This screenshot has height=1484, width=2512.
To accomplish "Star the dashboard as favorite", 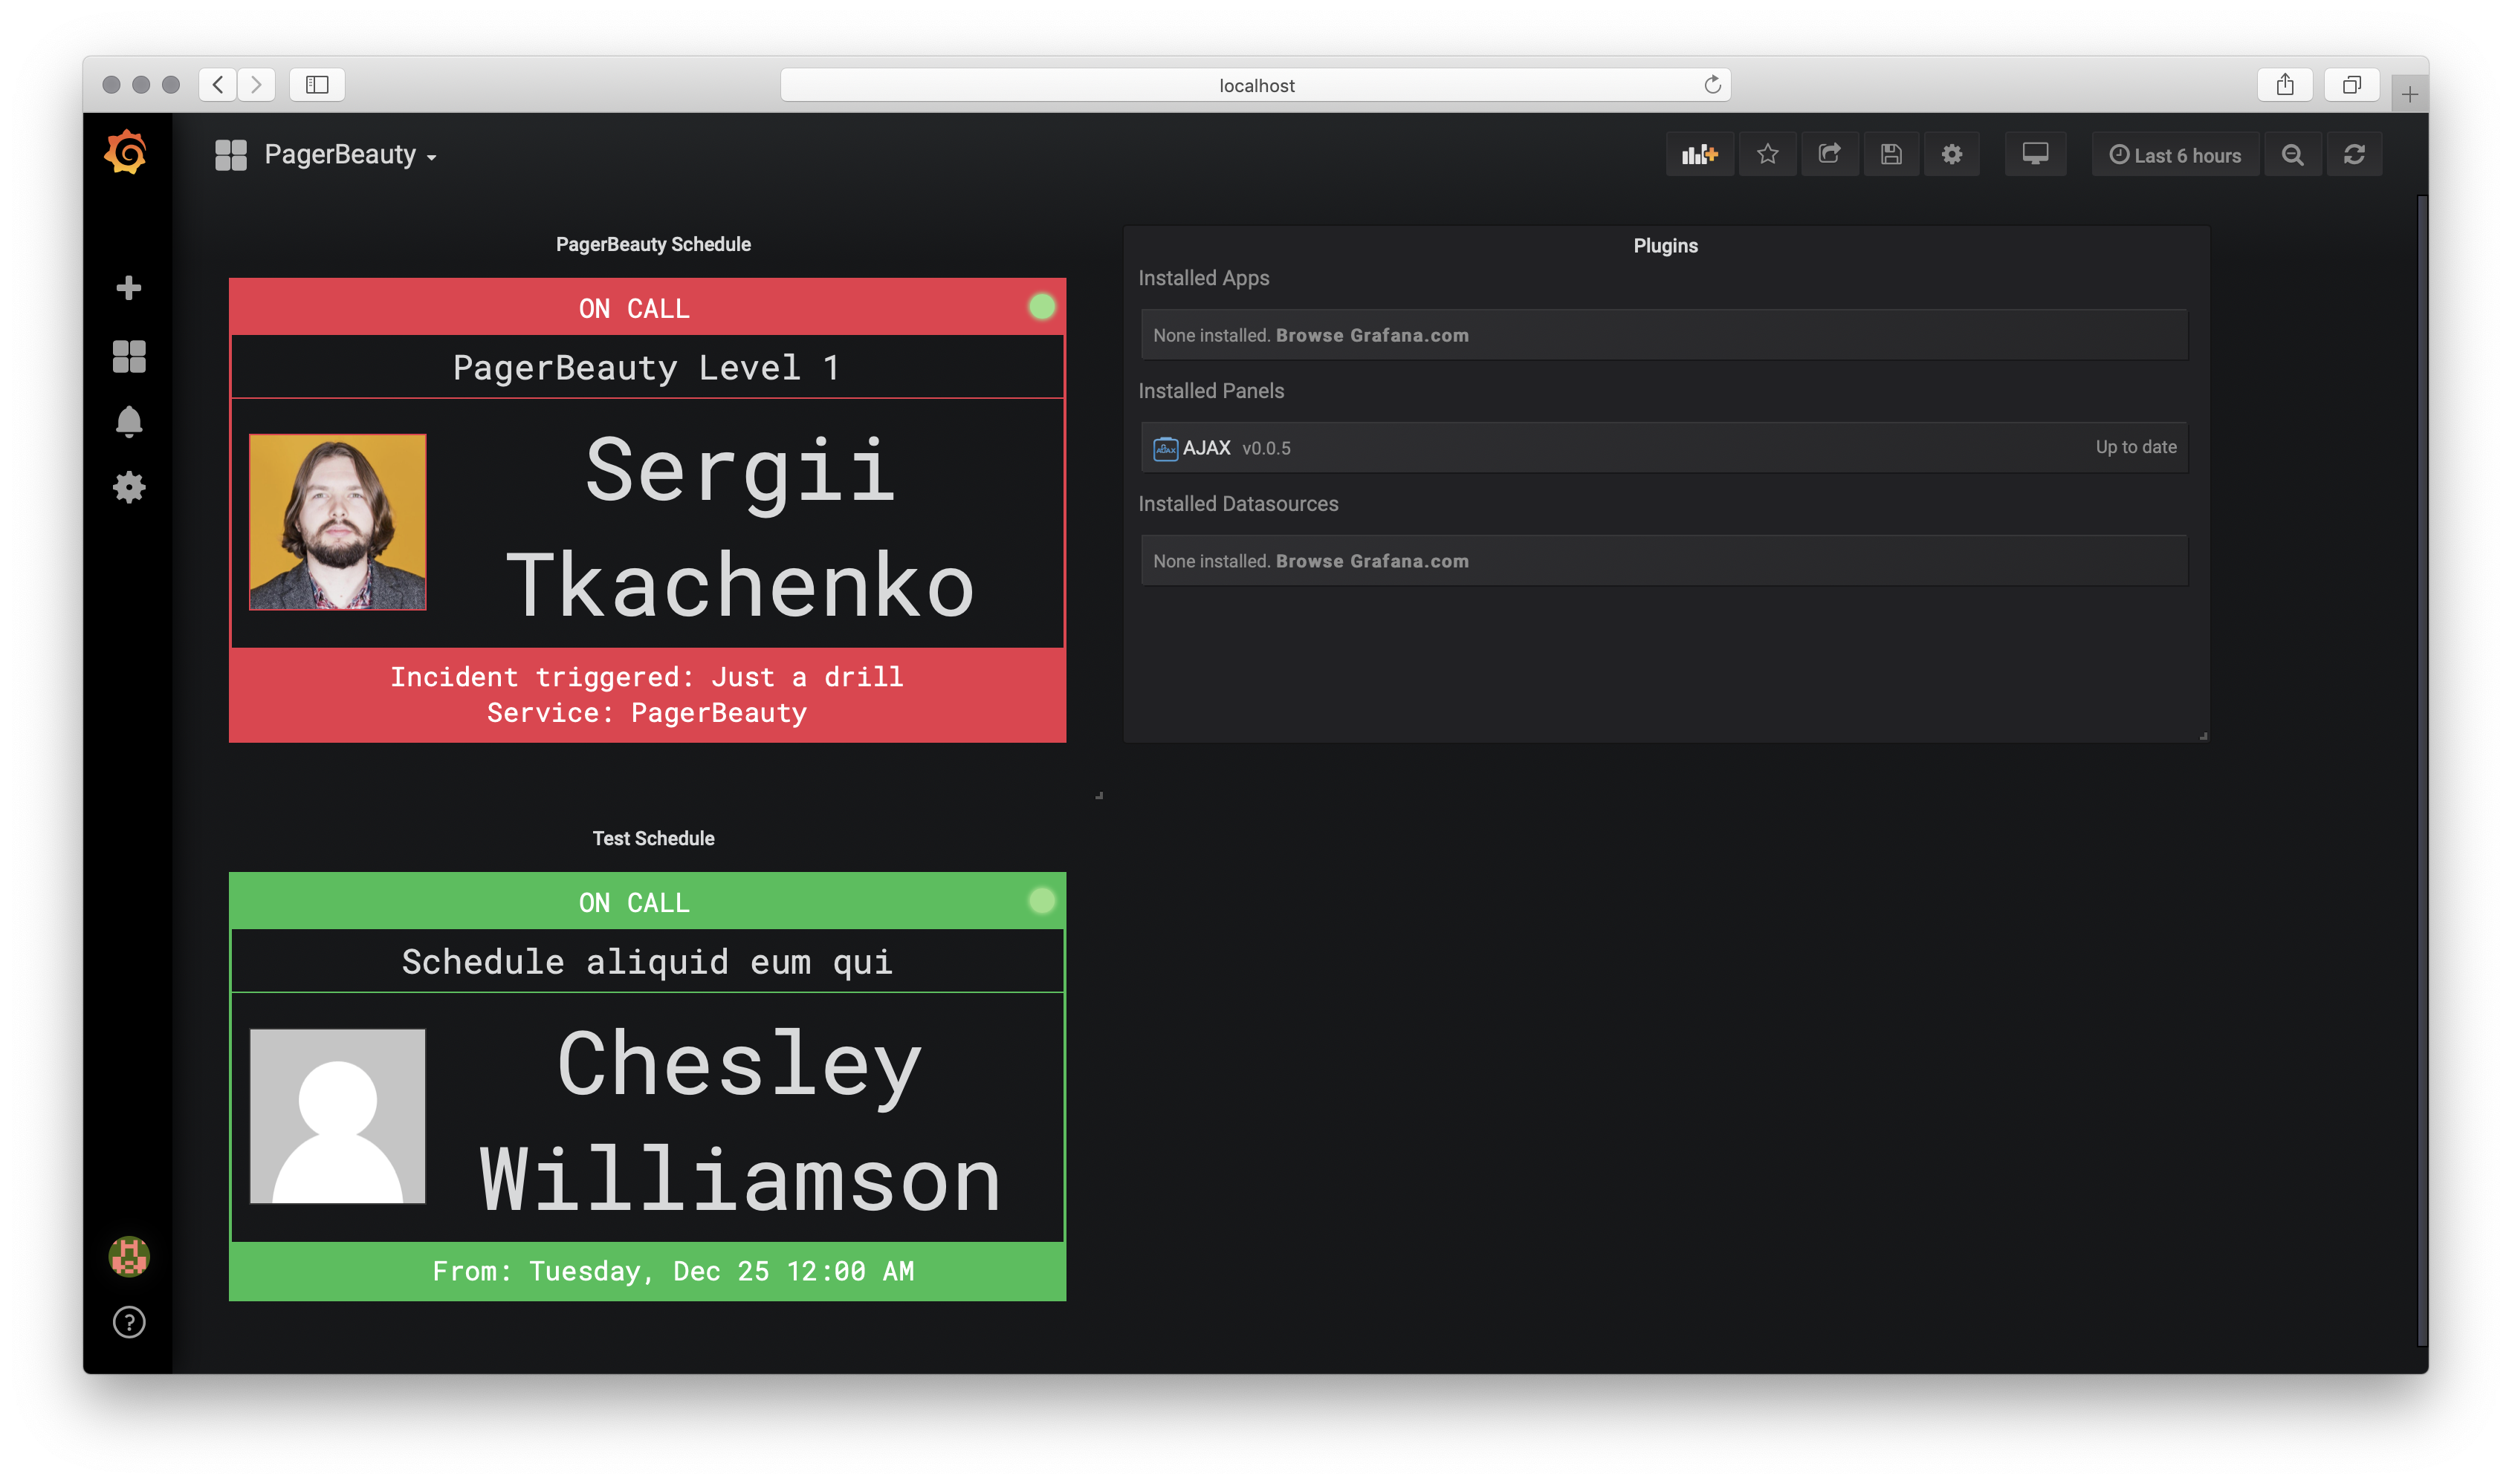I will [x=1768, y=154].
